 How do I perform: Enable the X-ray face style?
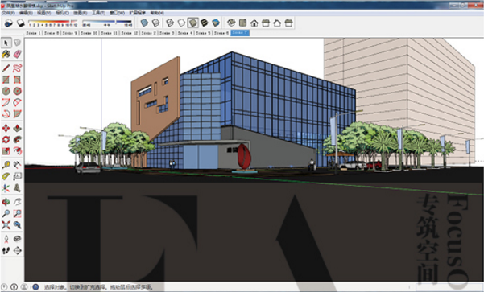tap(144, 23)
